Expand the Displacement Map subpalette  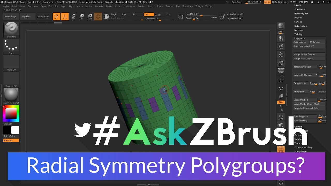point(303,147)
